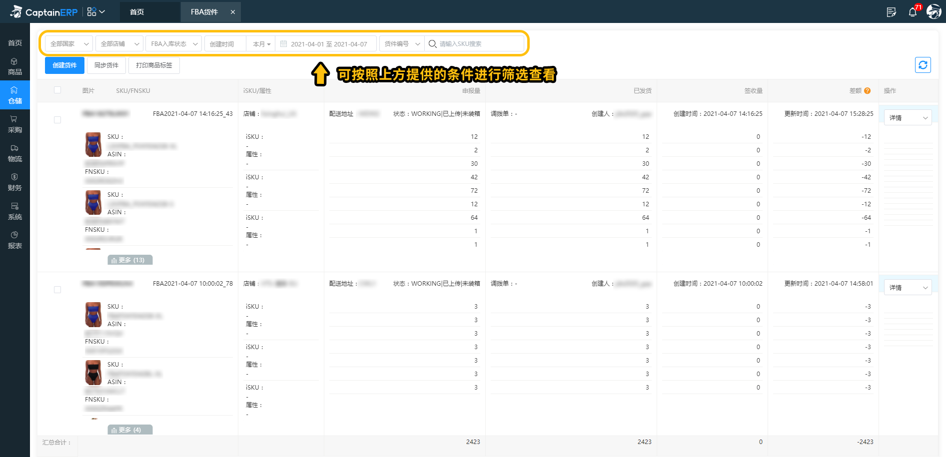The height and width of the screenshot is (457, 946).
Task: Open the first blue swimsuit product thumbnail
Action: (x=93, y=145)
